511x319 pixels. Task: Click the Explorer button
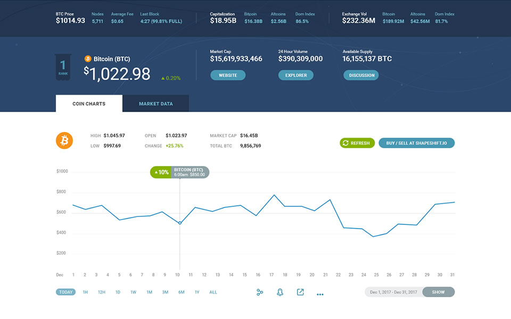(295, 75)
